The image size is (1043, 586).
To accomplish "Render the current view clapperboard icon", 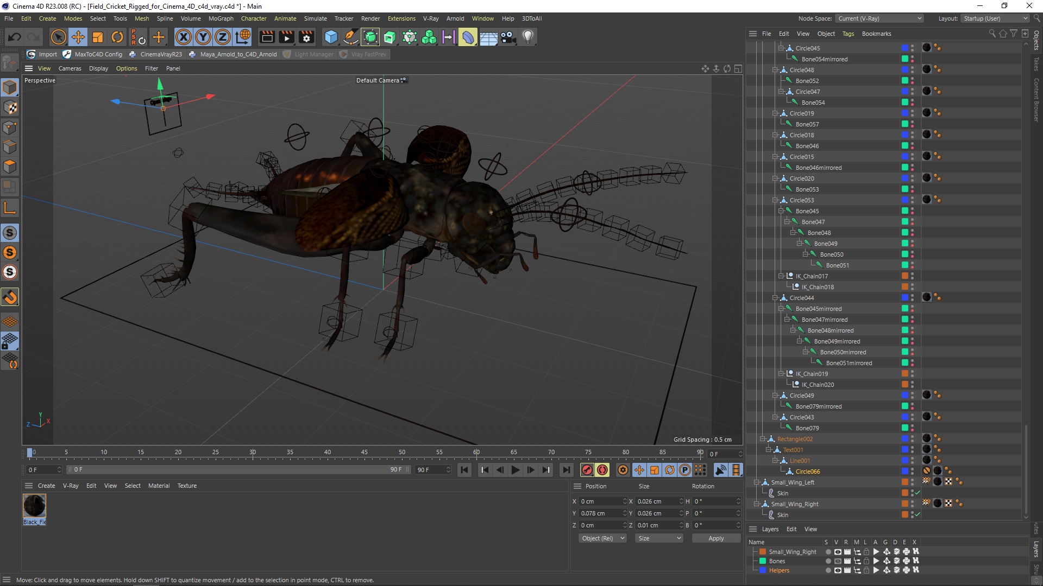I will [267, 37].
